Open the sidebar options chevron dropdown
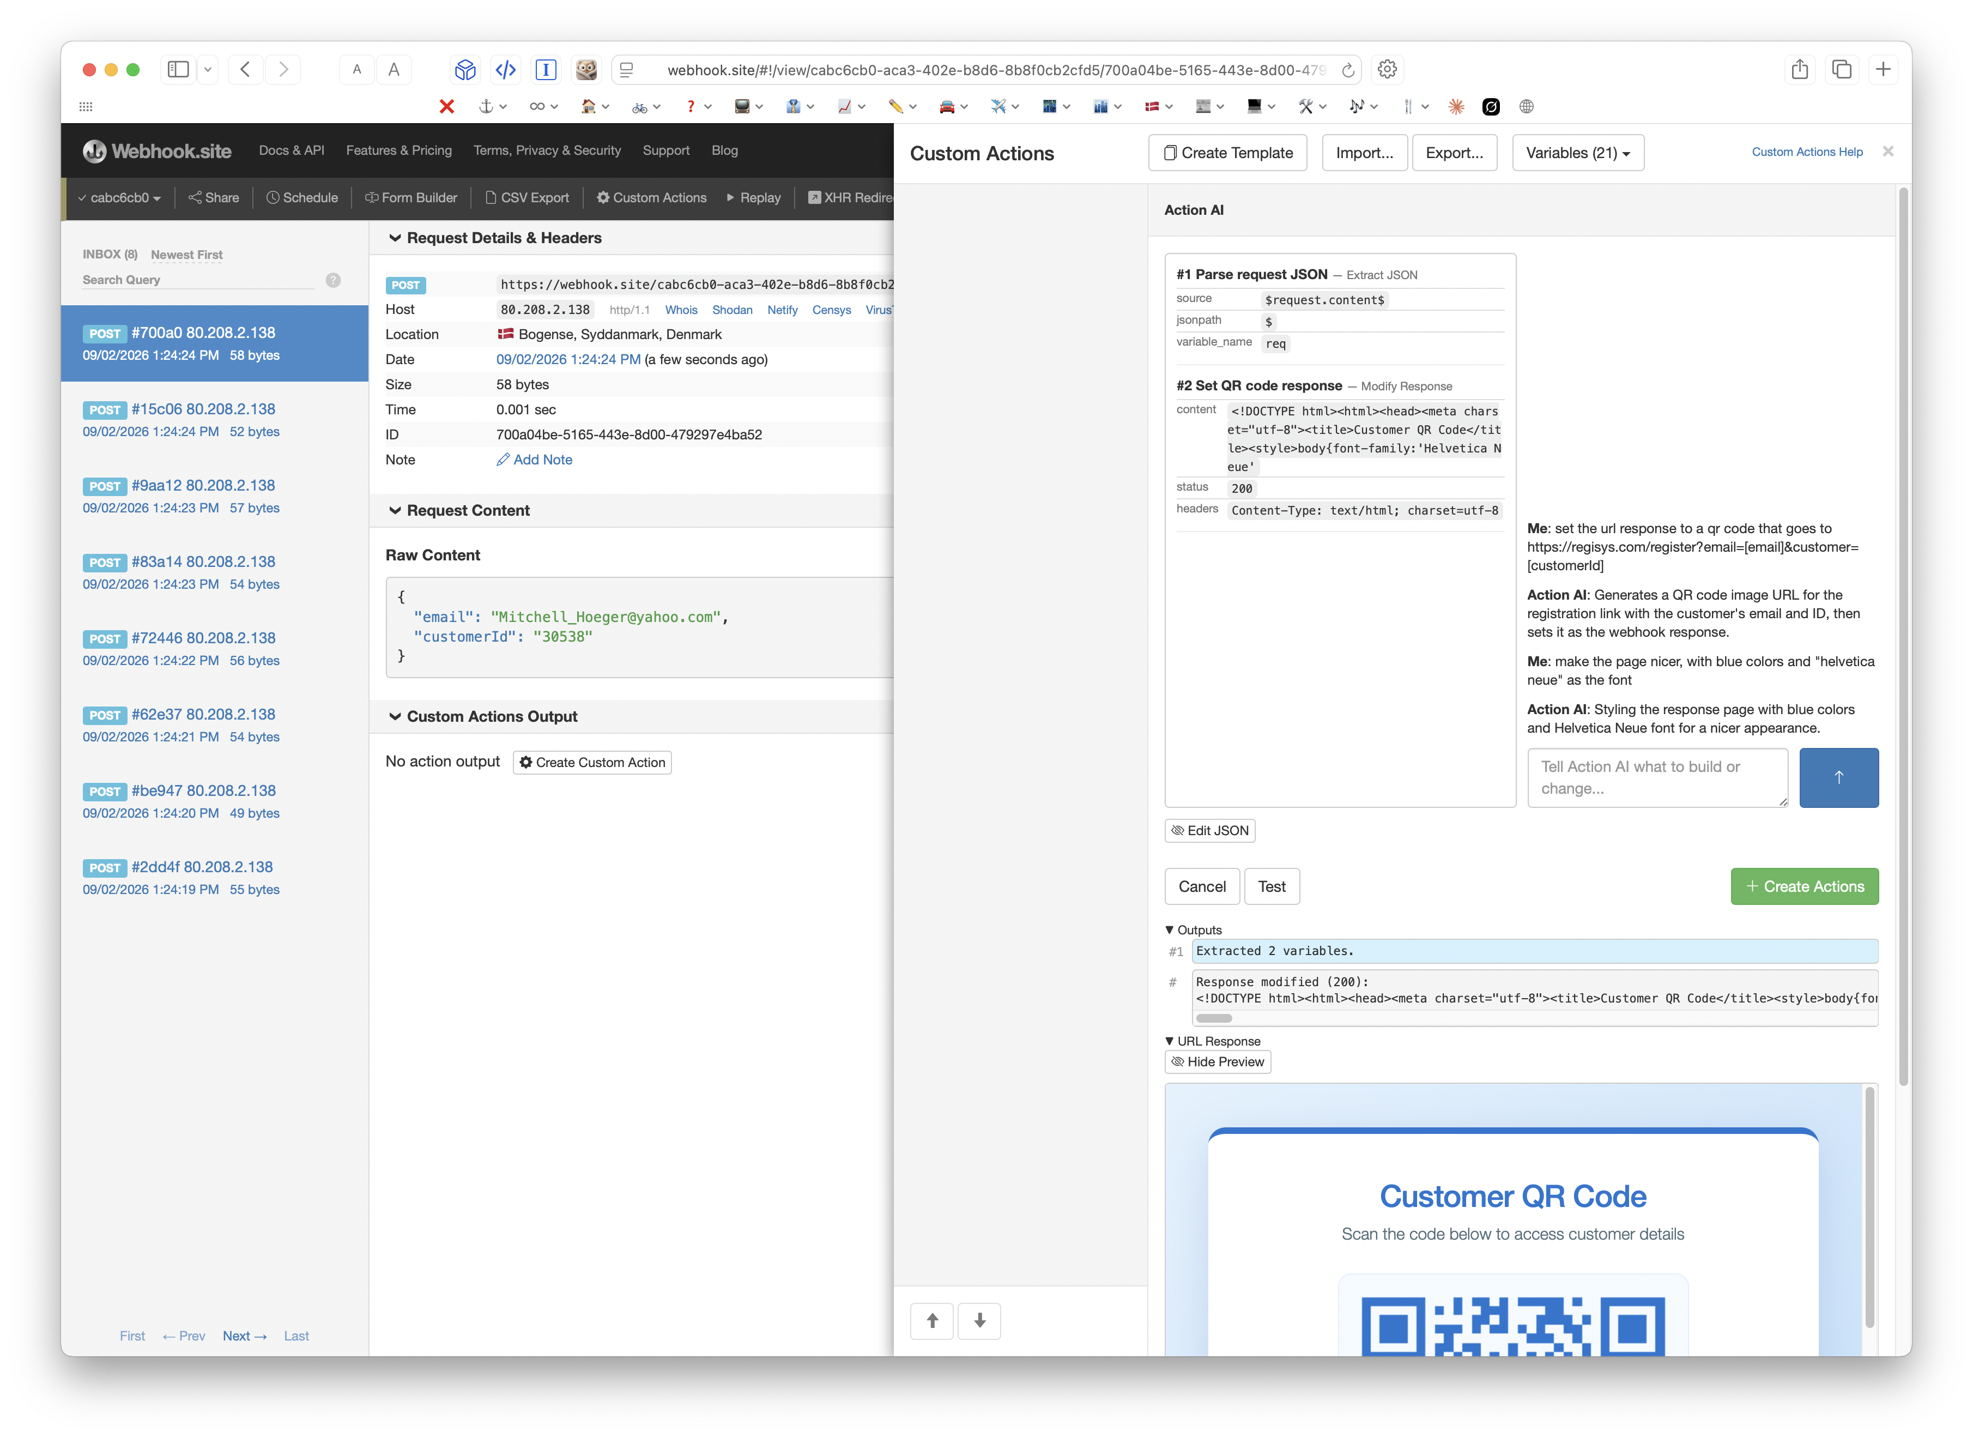Screen dimensions: 1973x1437 [207, 70]
